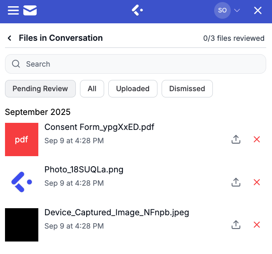Upload the Photo_18SUQLa.png file
272x254 pixels.
point(236,182)
